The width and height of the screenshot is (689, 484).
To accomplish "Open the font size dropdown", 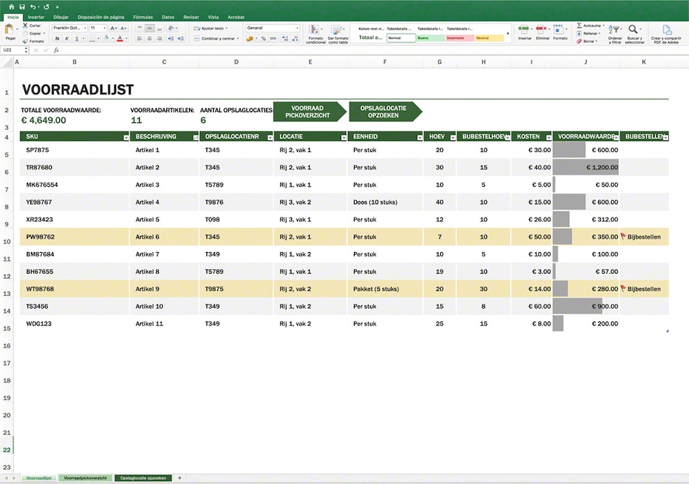I will pyautogui.click(x=104, y=28).
